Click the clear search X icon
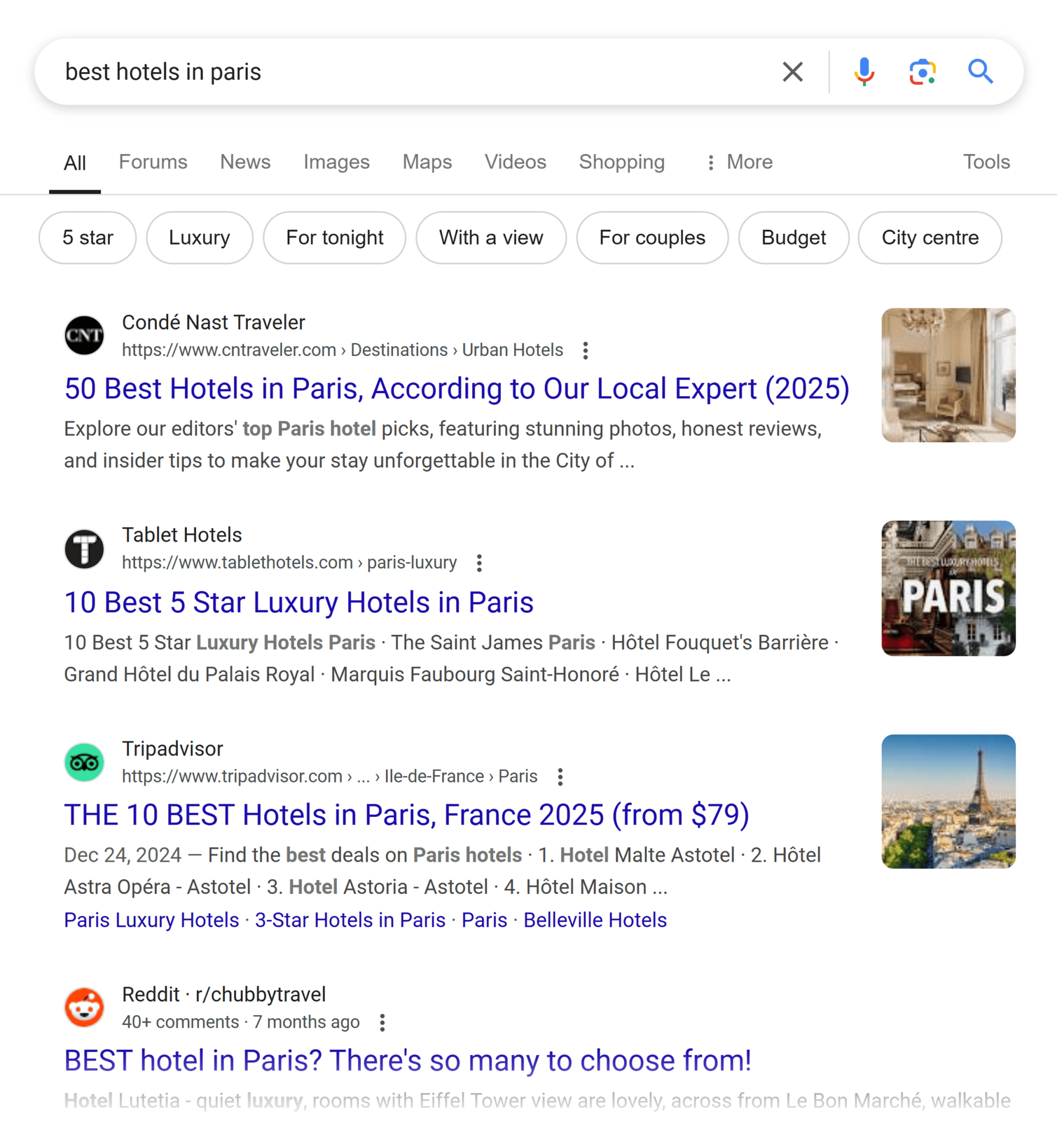Image resolution: width=1057 pixels, height=1121 pixels. [792, 71]
